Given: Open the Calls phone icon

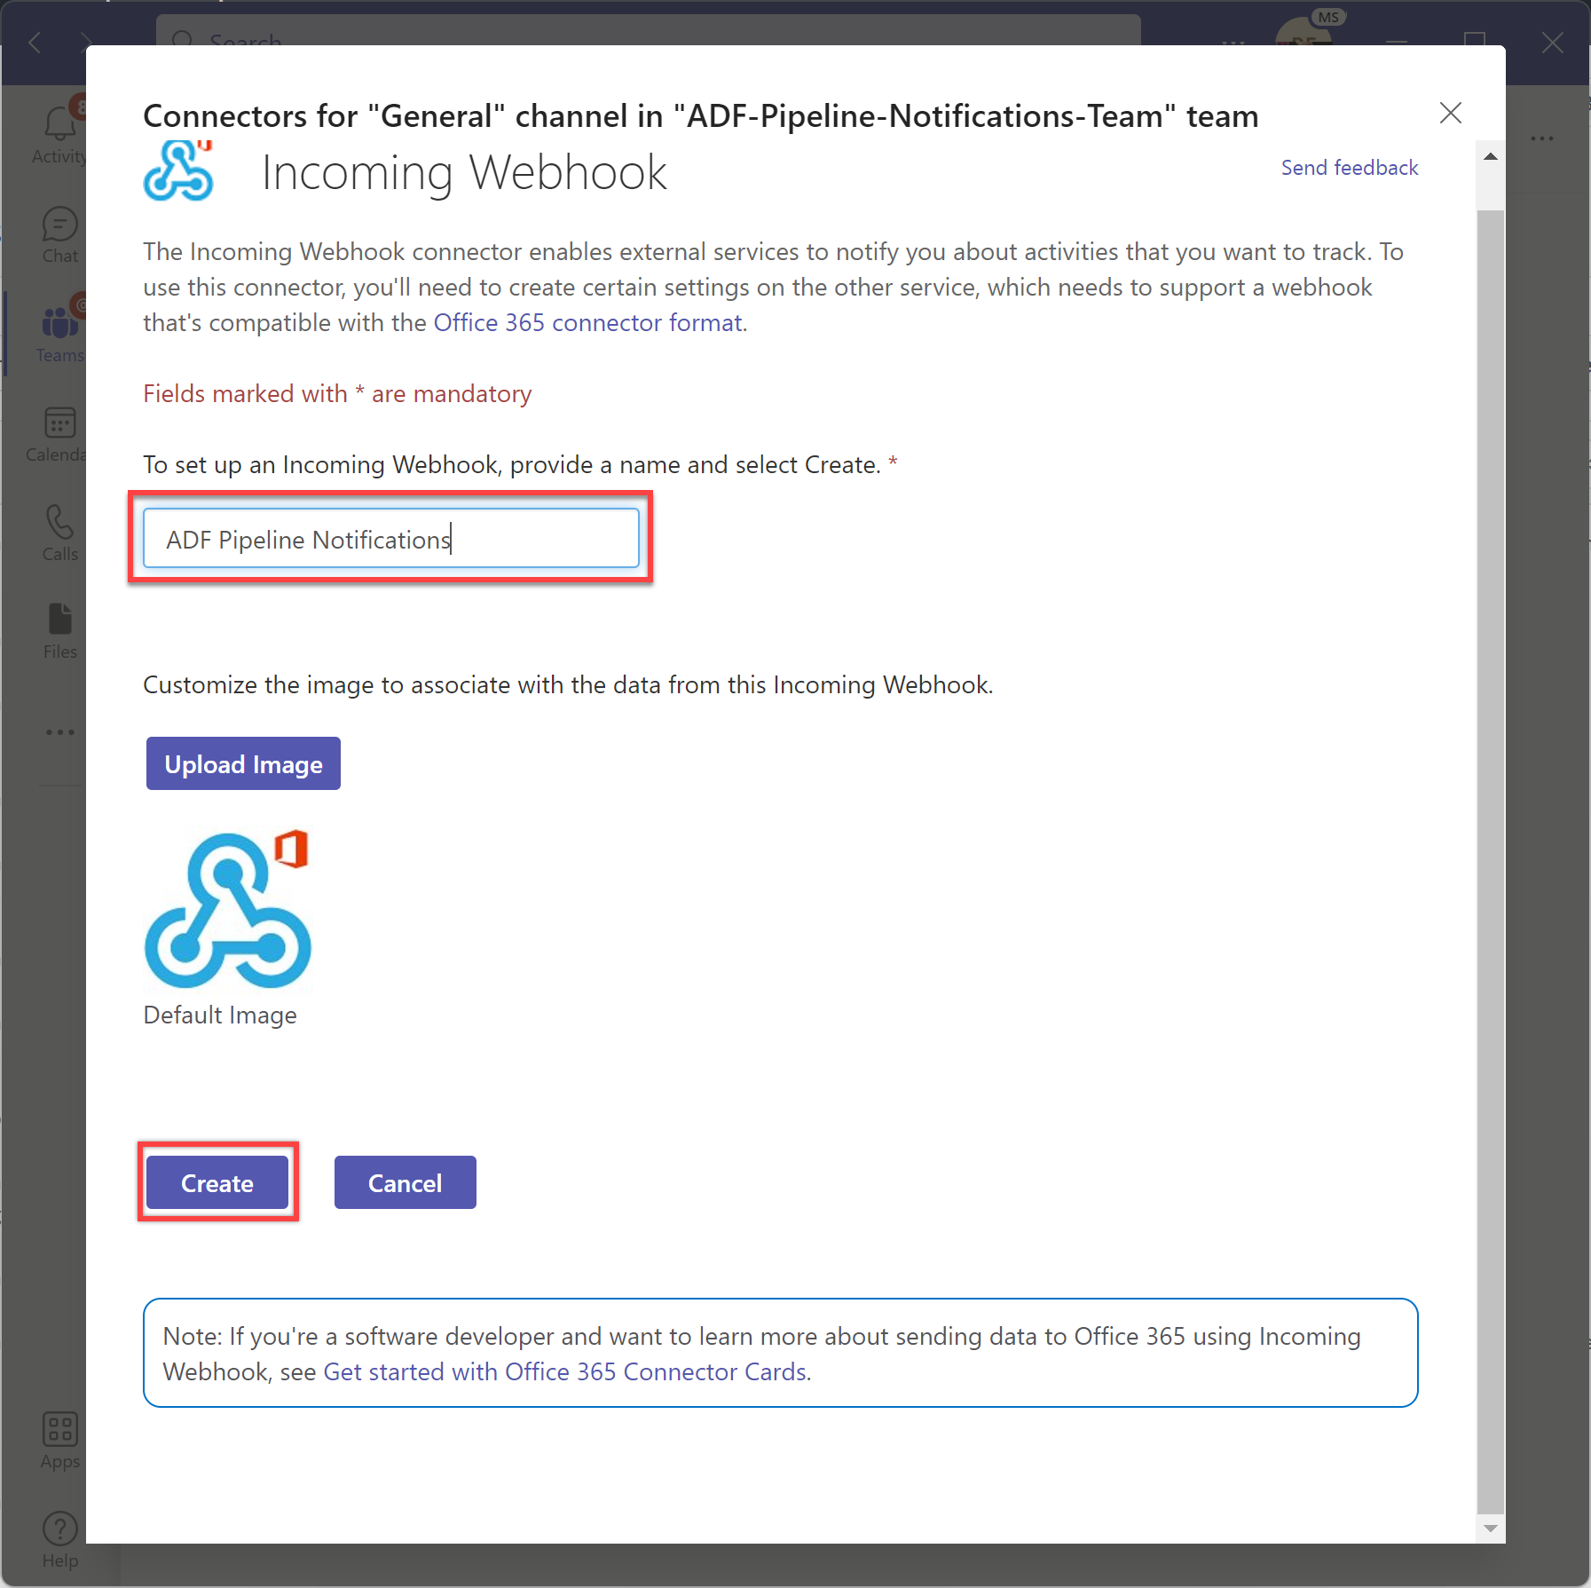Looking at the screenshot, I should (59, 522).
